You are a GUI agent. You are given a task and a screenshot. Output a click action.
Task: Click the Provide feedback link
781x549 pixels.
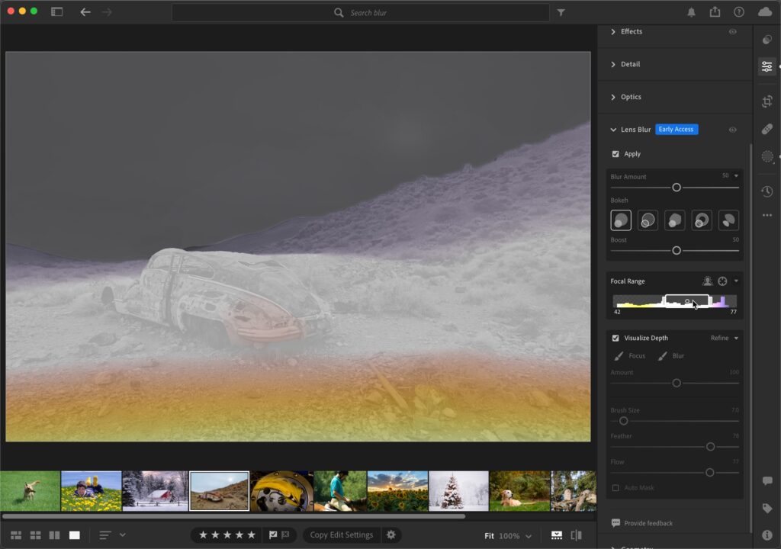click(x=642, y=523)
